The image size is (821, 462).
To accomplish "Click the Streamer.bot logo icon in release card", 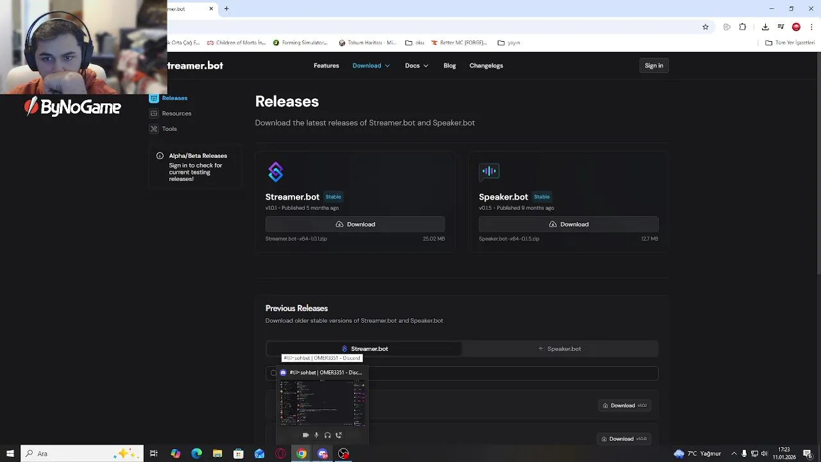I will click(x=276, y=171).
